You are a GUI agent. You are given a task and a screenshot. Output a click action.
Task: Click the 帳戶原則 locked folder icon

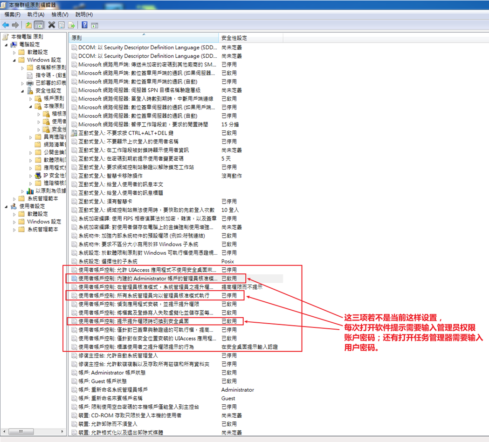coord(38,98)
